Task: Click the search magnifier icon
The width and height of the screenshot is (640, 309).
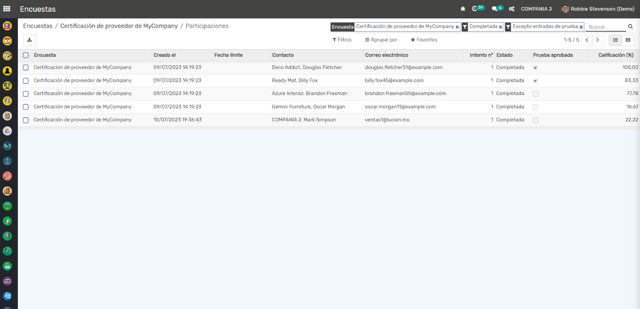Action: (x=630, y=27)
